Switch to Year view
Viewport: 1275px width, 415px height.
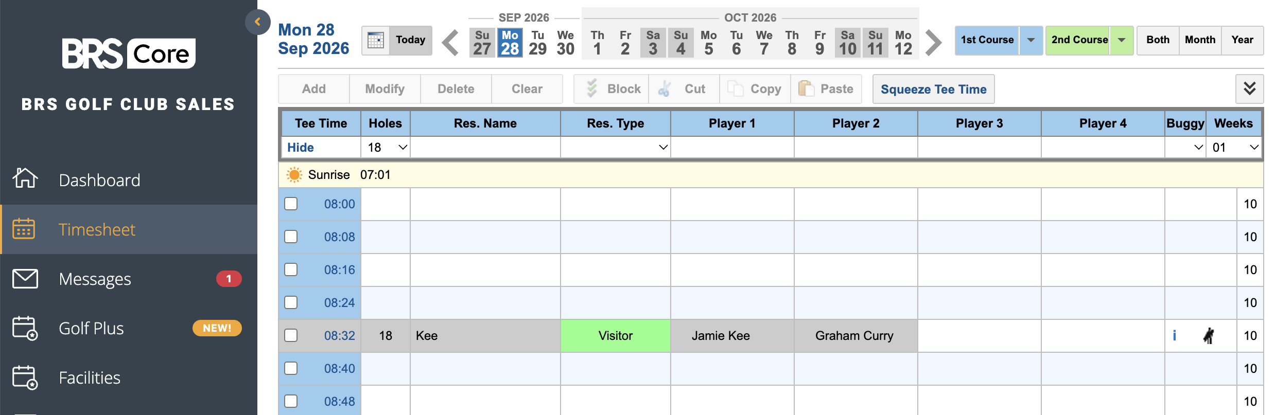coord(1243,40)
